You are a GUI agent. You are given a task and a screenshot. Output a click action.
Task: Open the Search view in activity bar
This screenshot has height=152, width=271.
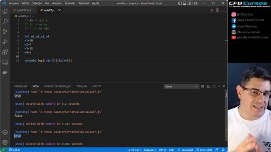point(5,22)
